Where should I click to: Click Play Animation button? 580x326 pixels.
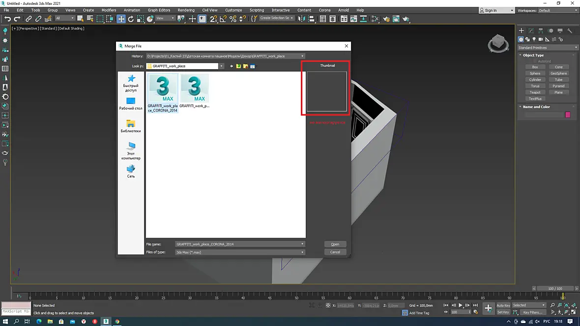461,305
